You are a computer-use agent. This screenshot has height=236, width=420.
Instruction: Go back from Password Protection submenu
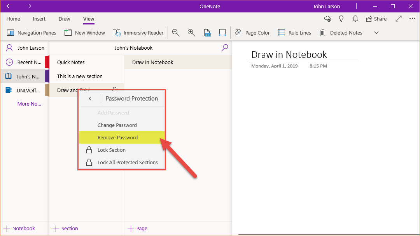(90, 99)
